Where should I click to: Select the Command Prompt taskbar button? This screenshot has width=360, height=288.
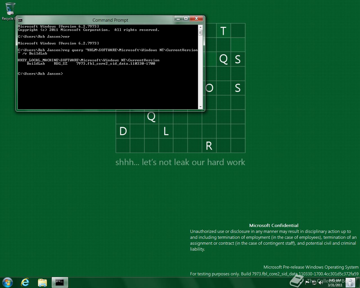click(x=60, y=282)
